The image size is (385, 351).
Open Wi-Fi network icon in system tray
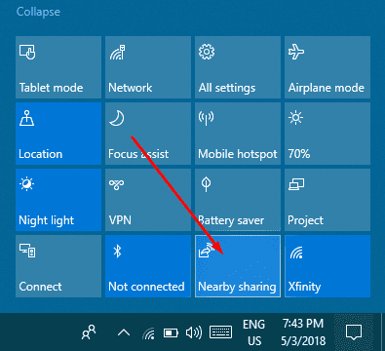click(x=148, y=333)
